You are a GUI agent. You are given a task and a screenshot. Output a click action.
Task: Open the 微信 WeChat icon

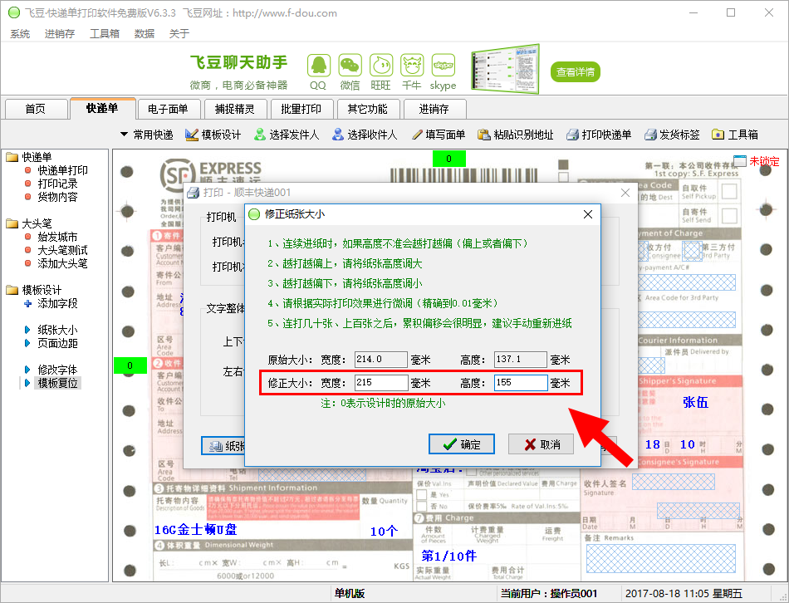[x=350, y=66]
